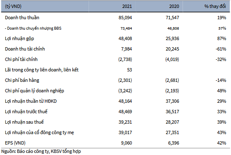This screenshot has height=155, width=231.
Task: Click the EPS (VND) row label
Action: coord(15,143)
